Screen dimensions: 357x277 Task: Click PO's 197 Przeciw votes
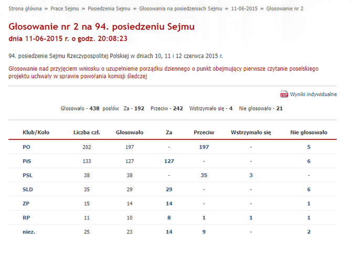coord(204,147)
